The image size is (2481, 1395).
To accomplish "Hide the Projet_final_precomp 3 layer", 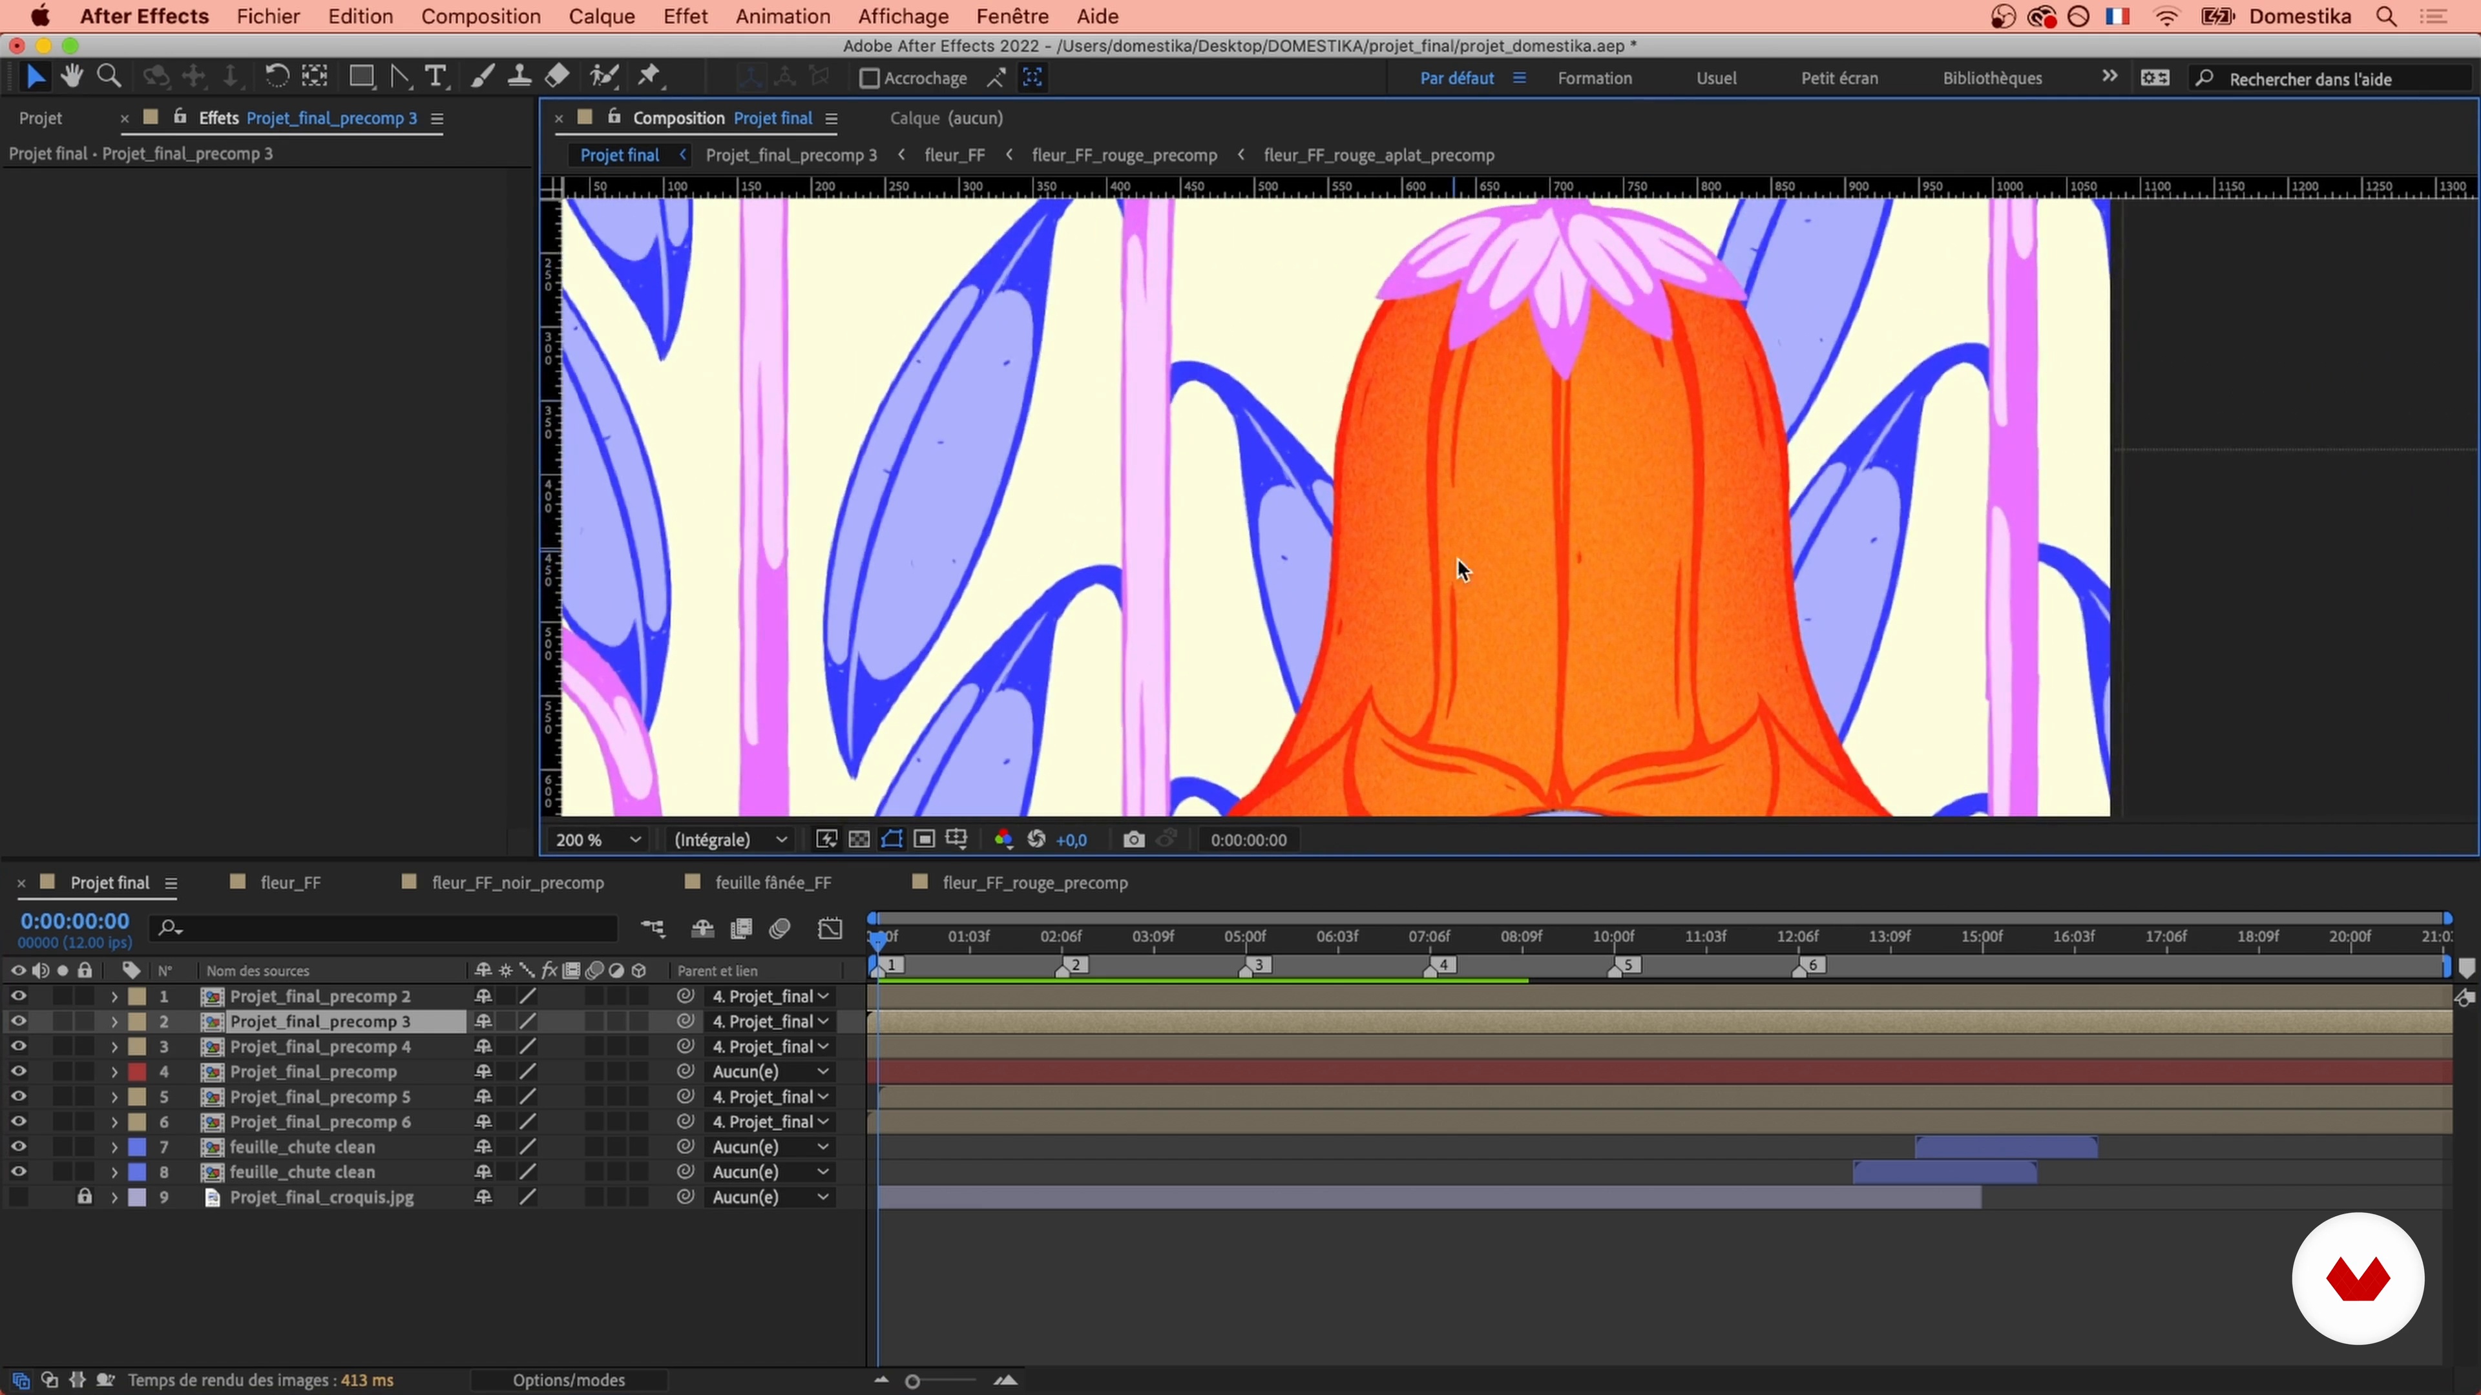I will 18,1022.
